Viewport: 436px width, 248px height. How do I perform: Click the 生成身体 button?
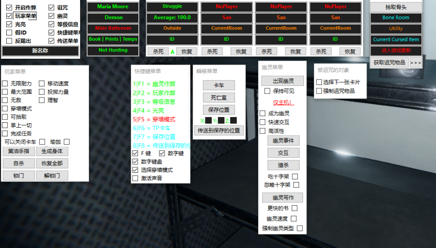click(x=52, y=151)
